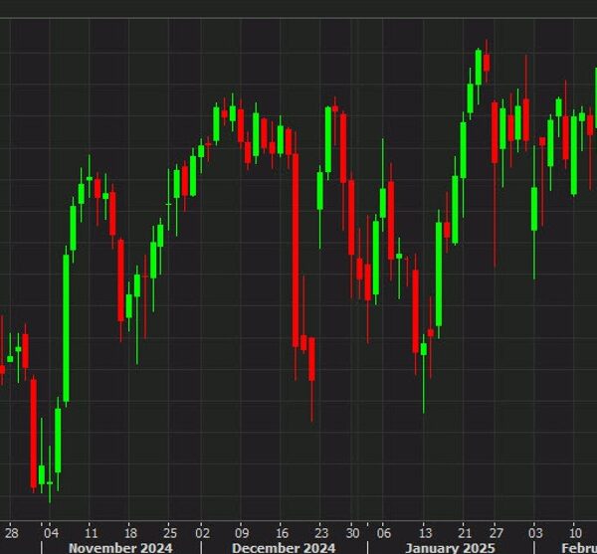Click the 27 date tick on the axis
Image resolution: width=597 pixels, height=554 pixels.
click(x=496, y=531)
